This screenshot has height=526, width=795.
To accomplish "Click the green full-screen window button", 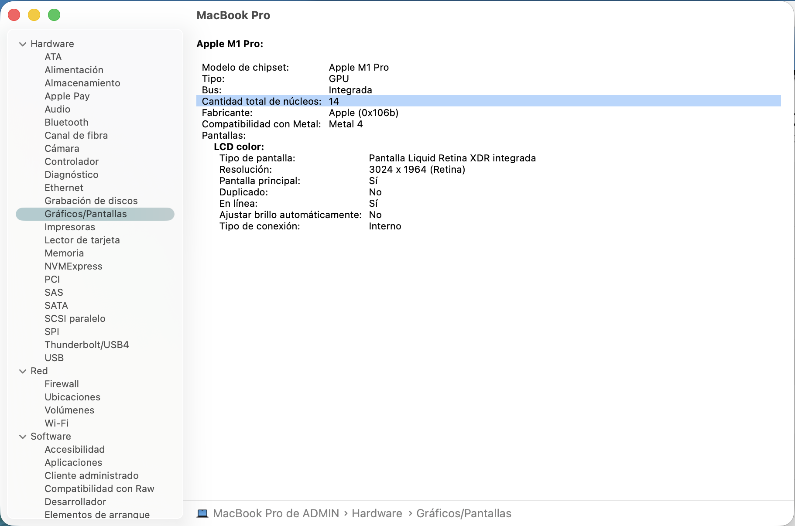I will [x=54, y=15].
